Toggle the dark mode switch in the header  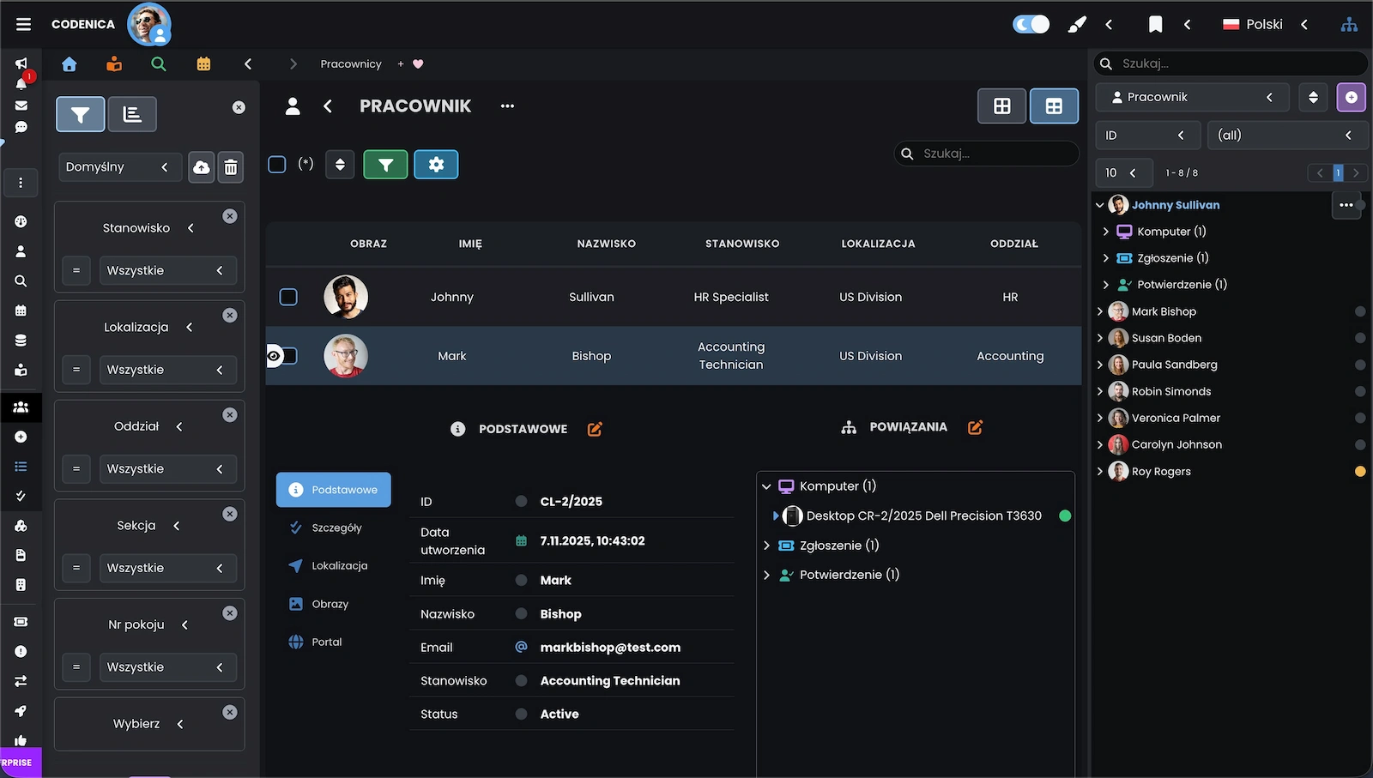tap(1031, 25)
